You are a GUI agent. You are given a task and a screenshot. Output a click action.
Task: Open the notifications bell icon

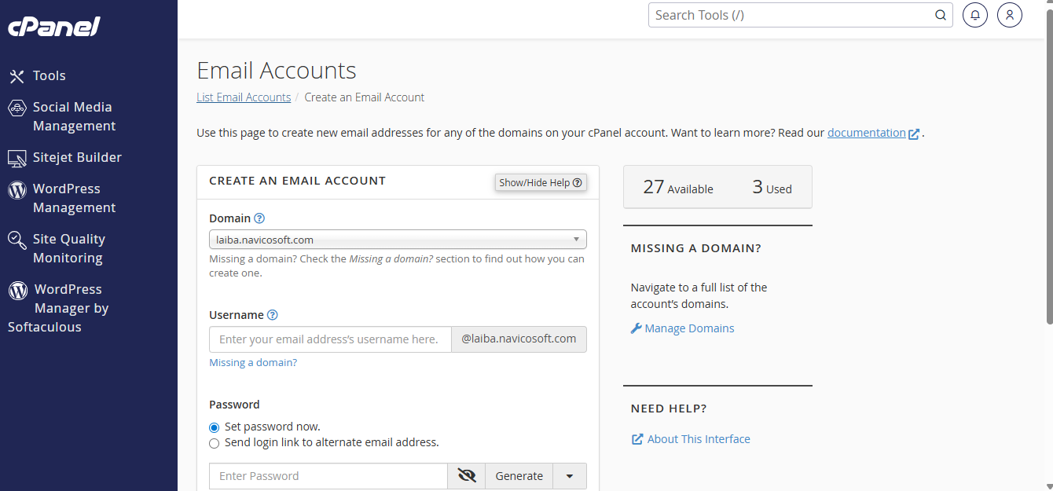975,15
